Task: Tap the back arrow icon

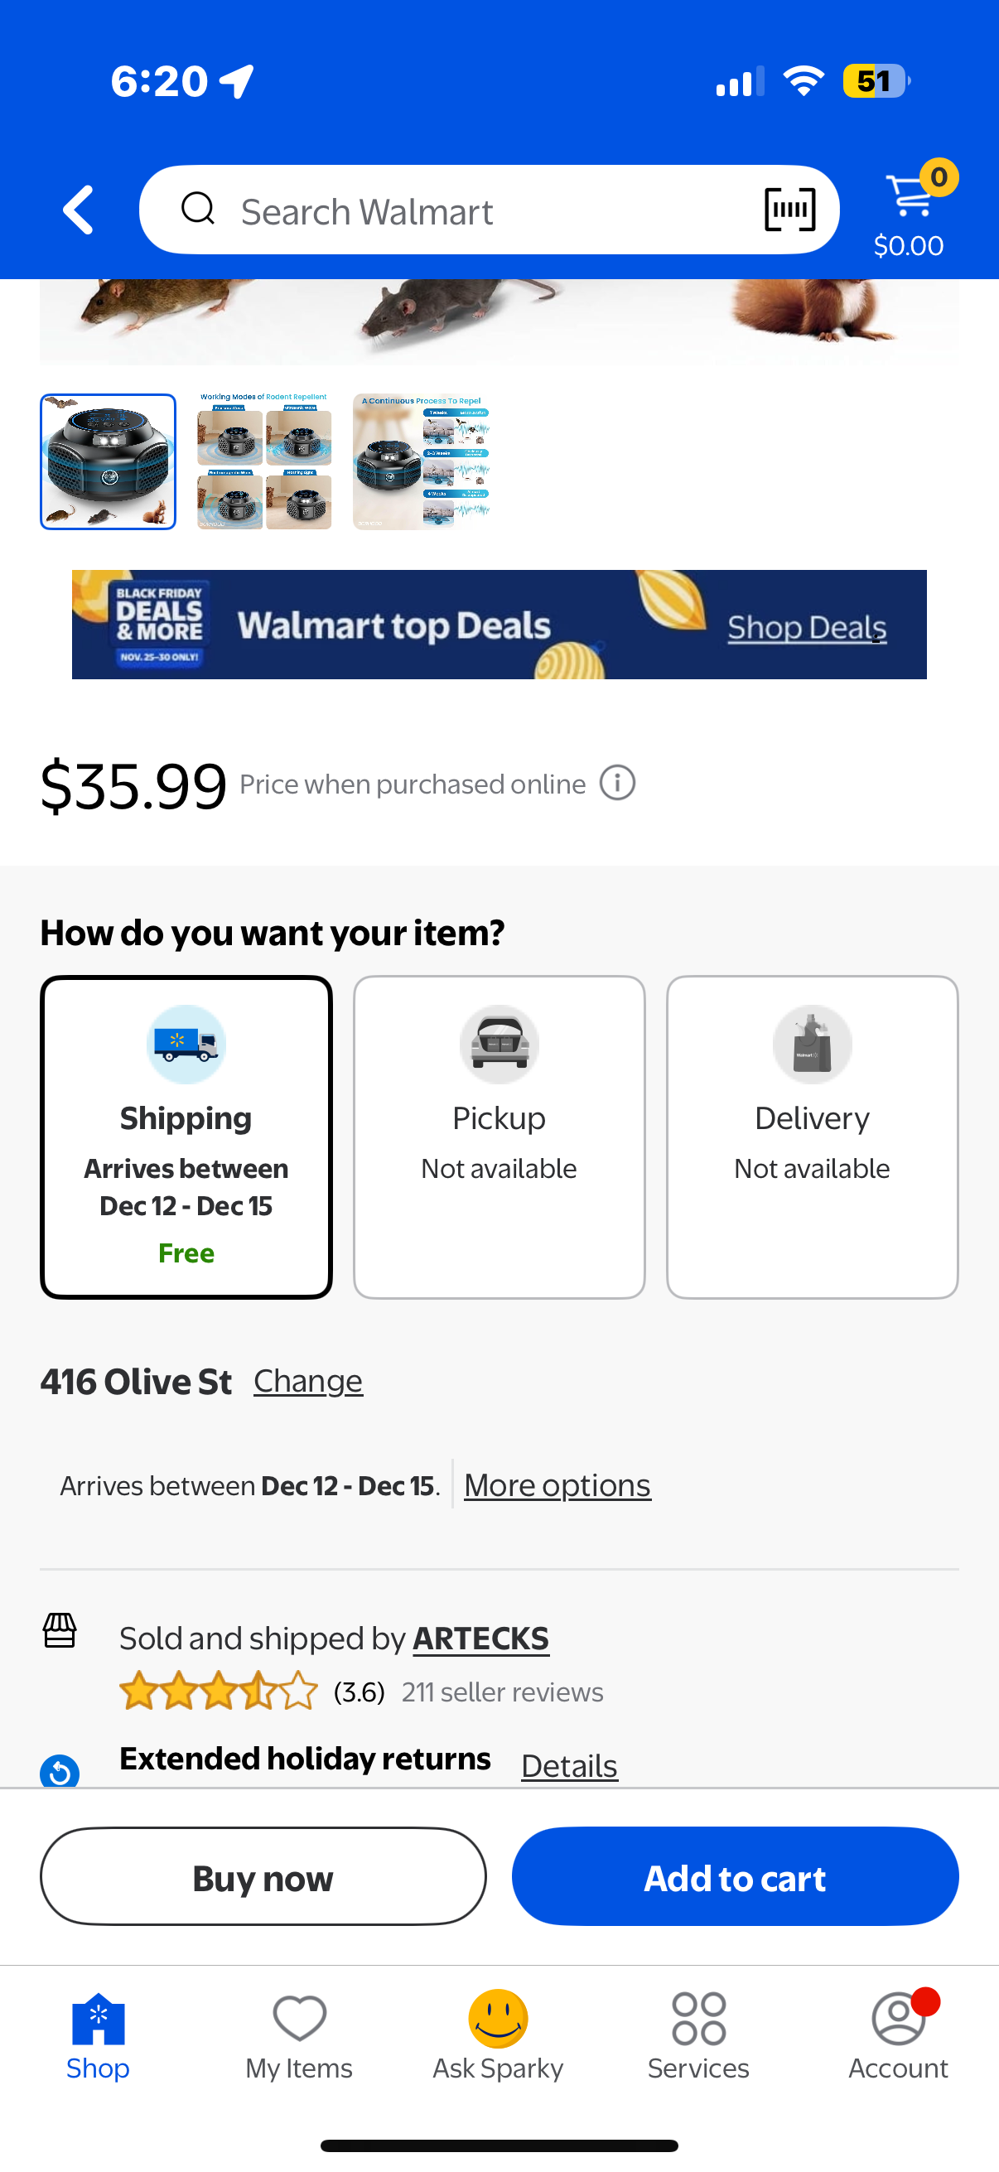Action: pyautogui.click(x=78, y=210)
